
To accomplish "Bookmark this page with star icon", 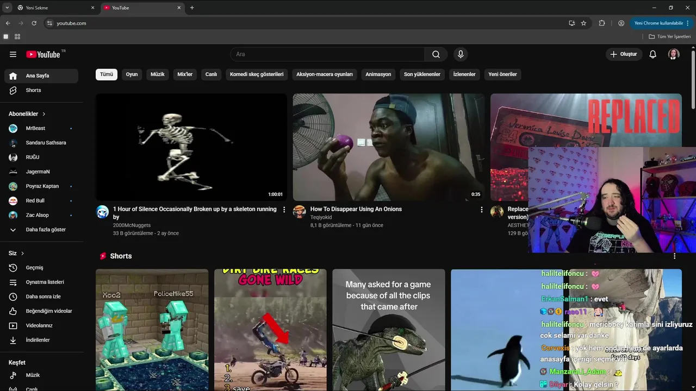I will click(583, 23).
